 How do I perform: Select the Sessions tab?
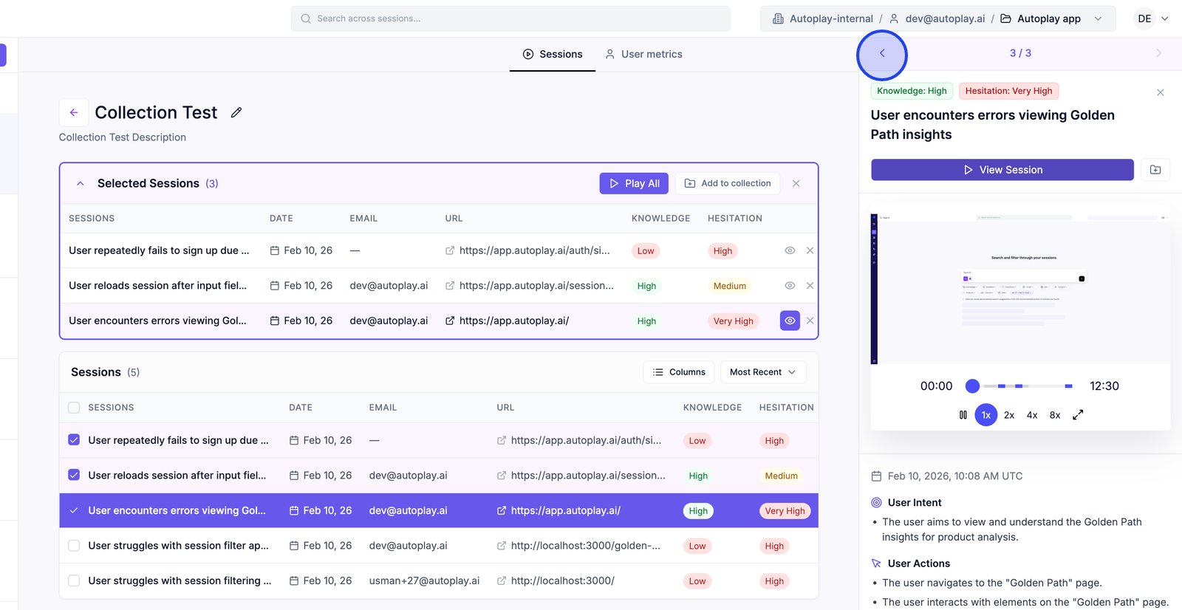(553, 54)
